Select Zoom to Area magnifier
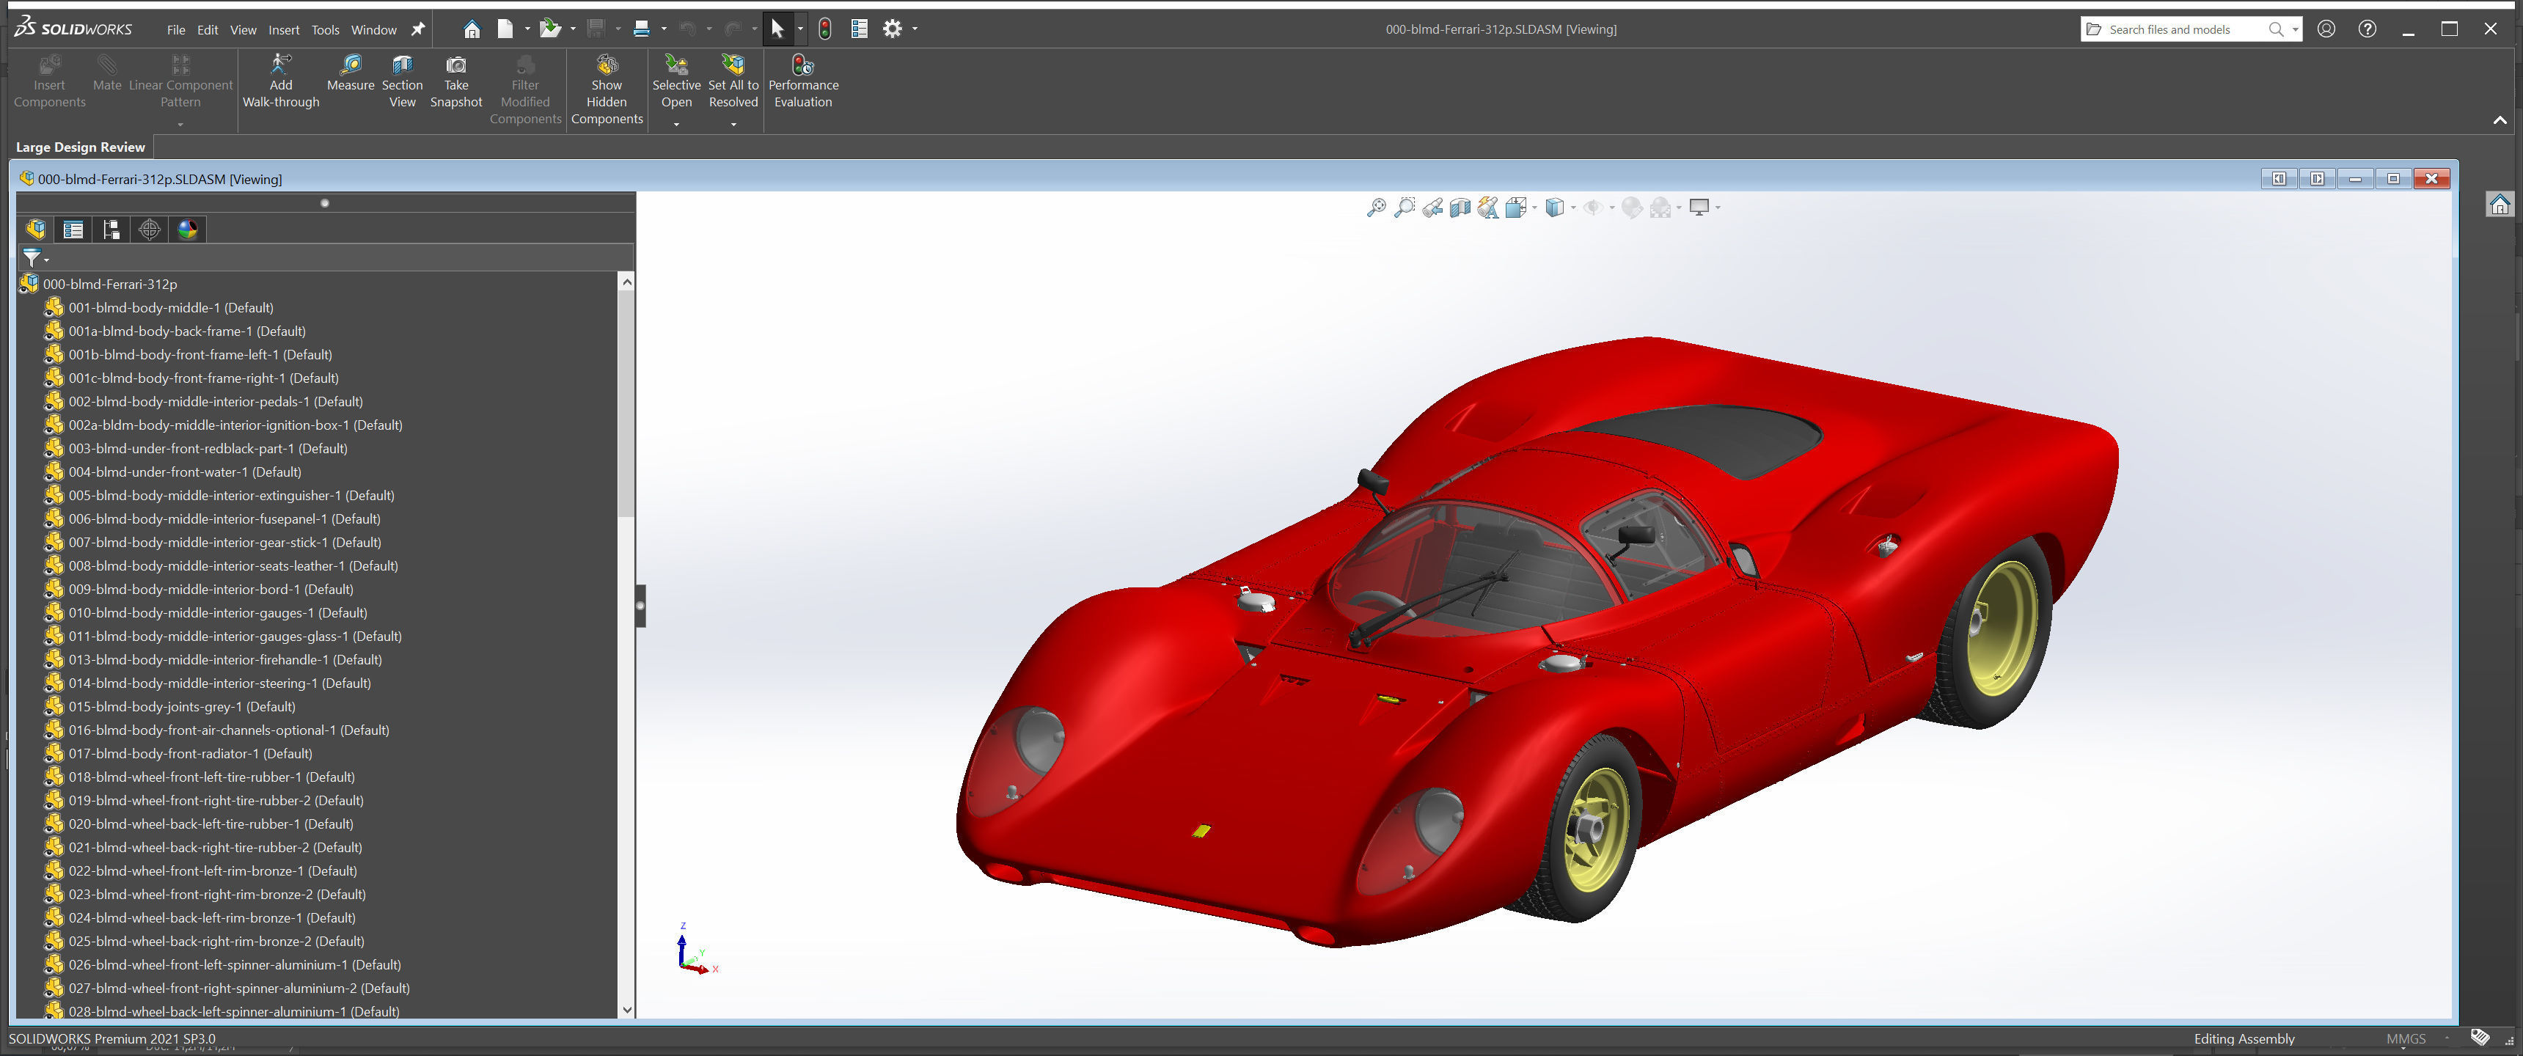Image resolution: width=2523 pixels, height=1056 pixels. click(x=1405, y=208)
